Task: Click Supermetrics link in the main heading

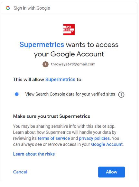Action: tap(42, 45)
